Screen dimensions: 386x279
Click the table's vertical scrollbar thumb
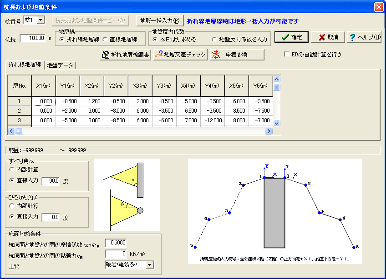(276, 87)
